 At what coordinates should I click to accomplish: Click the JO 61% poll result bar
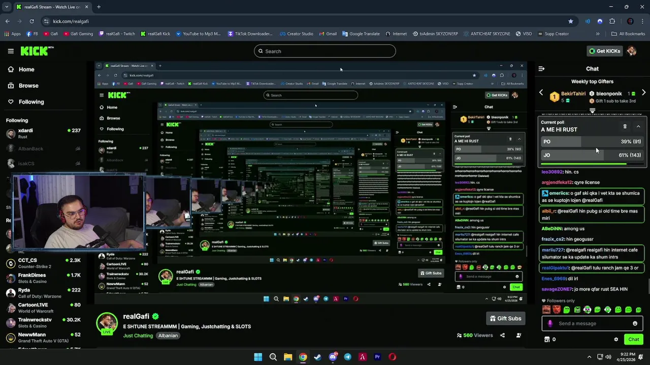(x=592, y=155)
